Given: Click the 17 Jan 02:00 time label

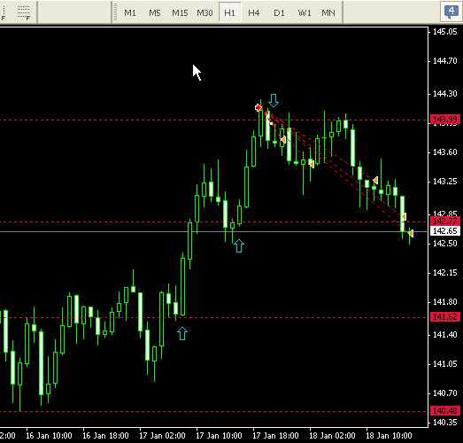Looking at the screenshot, I should pos(162,436).
